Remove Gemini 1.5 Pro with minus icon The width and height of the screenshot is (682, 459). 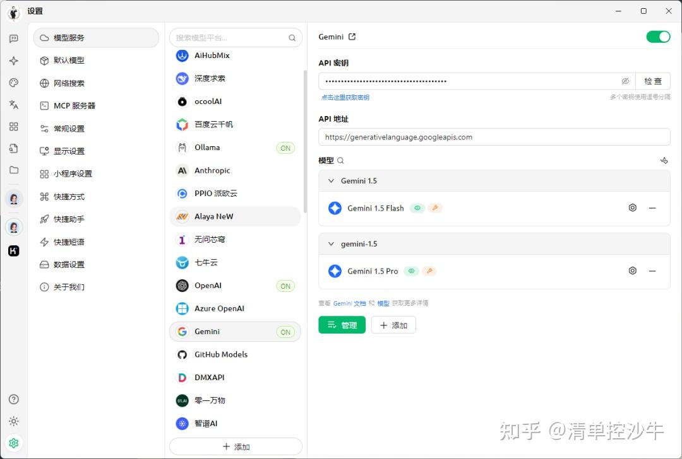652,271
